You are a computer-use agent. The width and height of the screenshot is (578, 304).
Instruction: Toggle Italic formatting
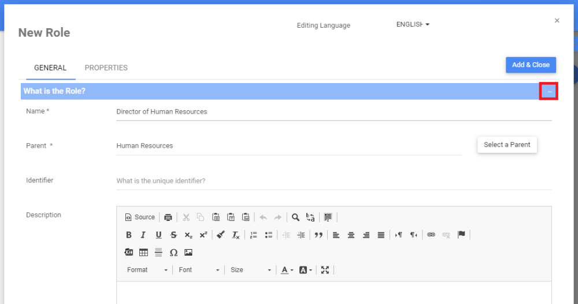[143, 235]
